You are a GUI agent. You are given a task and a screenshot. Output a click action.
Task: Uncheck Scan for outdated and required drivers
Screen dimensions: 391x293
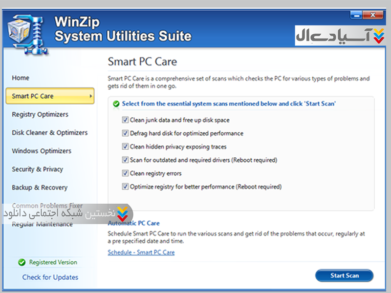click(x=125, y=160)
